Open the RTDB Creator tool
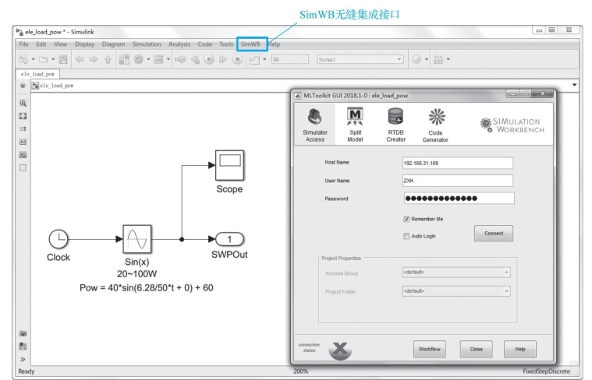This screenshot has height=380, width=592. tap(395, 125)
